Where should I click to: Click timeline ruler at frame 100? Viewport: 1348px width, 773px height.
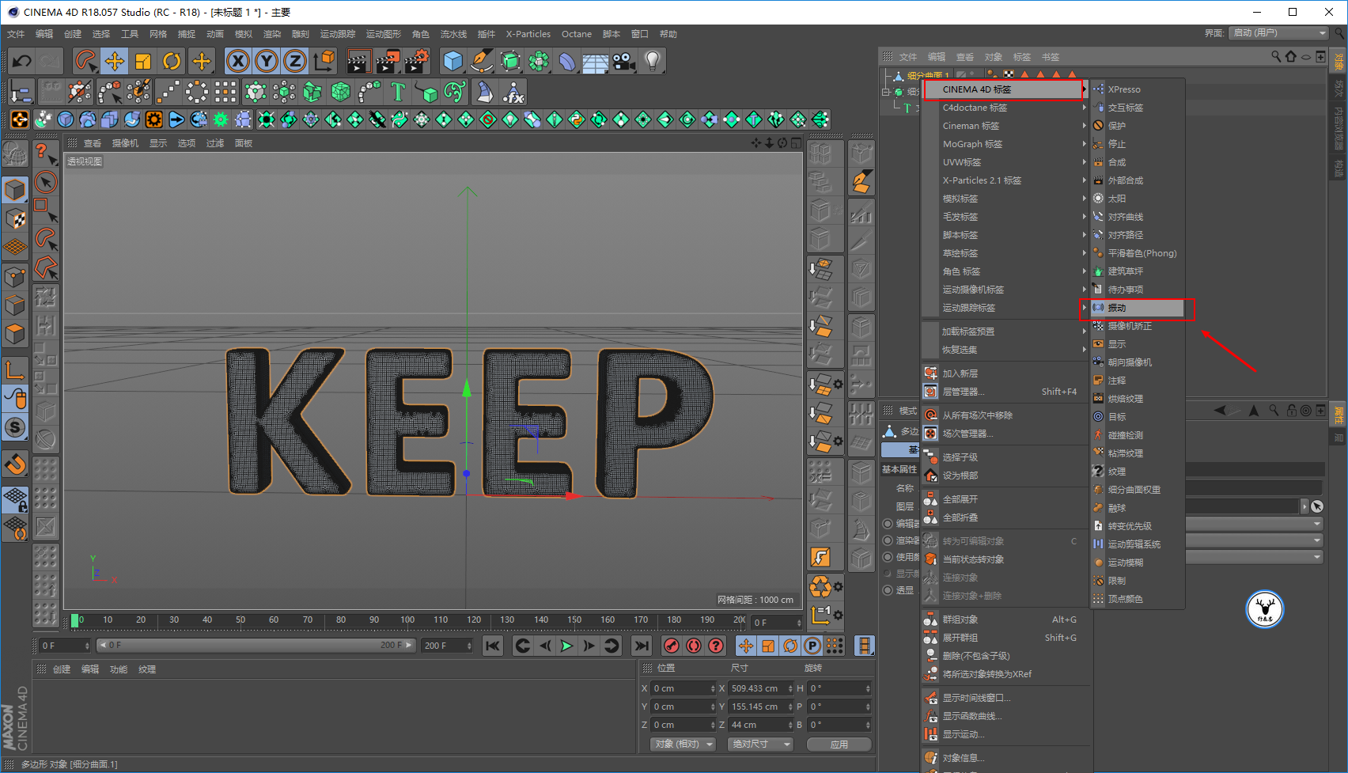click(407, 620)
